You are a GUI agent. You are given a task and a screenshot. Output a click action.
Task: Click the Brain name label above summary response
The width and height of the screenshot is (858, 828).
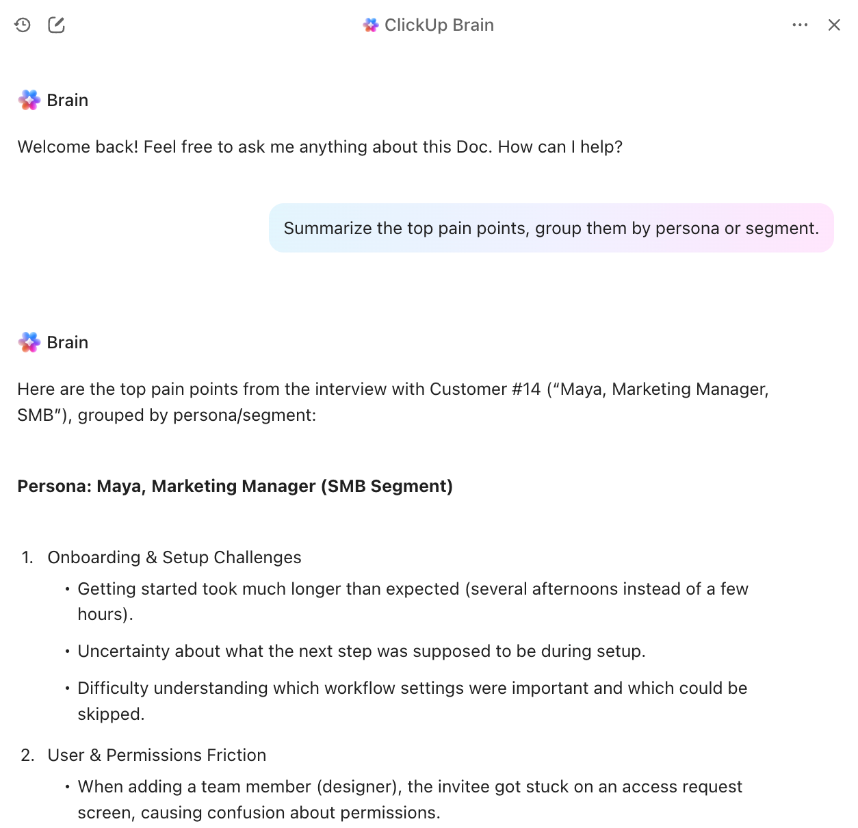pos(68,342)
